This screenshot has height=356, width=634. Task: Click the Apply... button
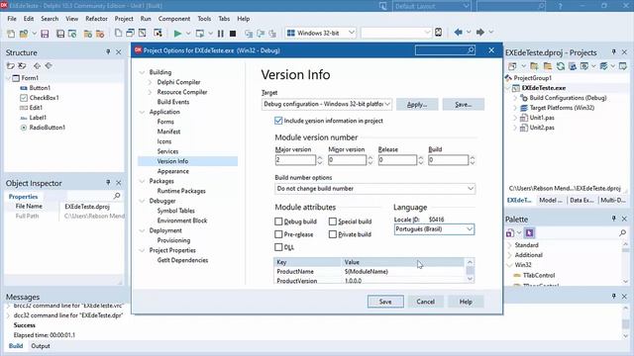417,104
